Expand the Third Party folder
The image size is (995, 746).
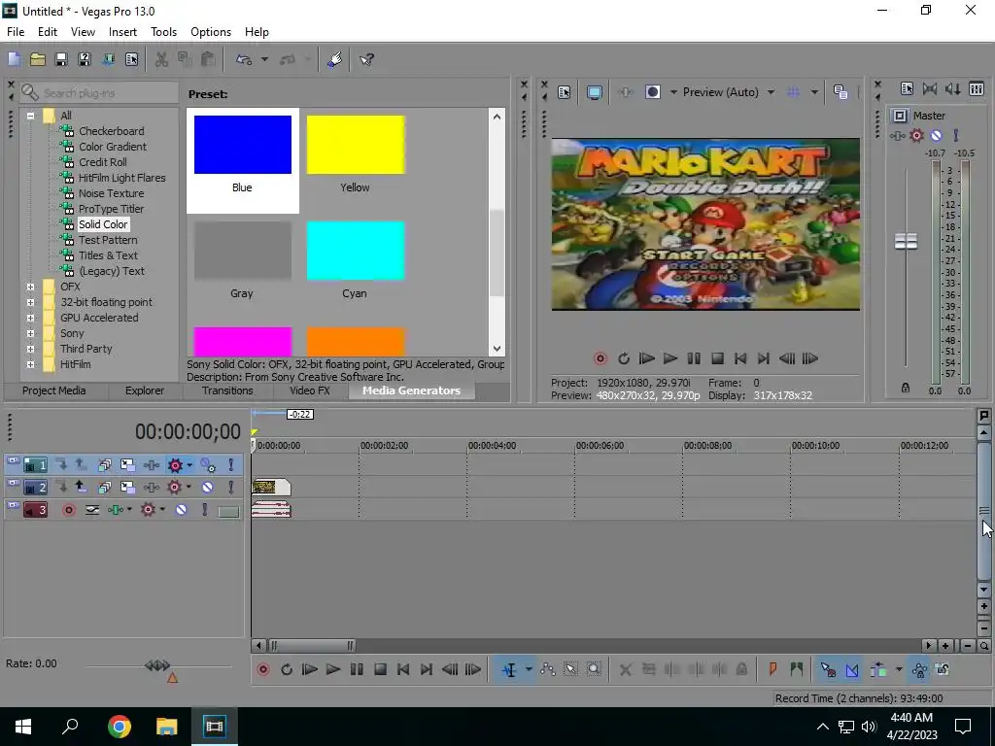click(30, 349)
